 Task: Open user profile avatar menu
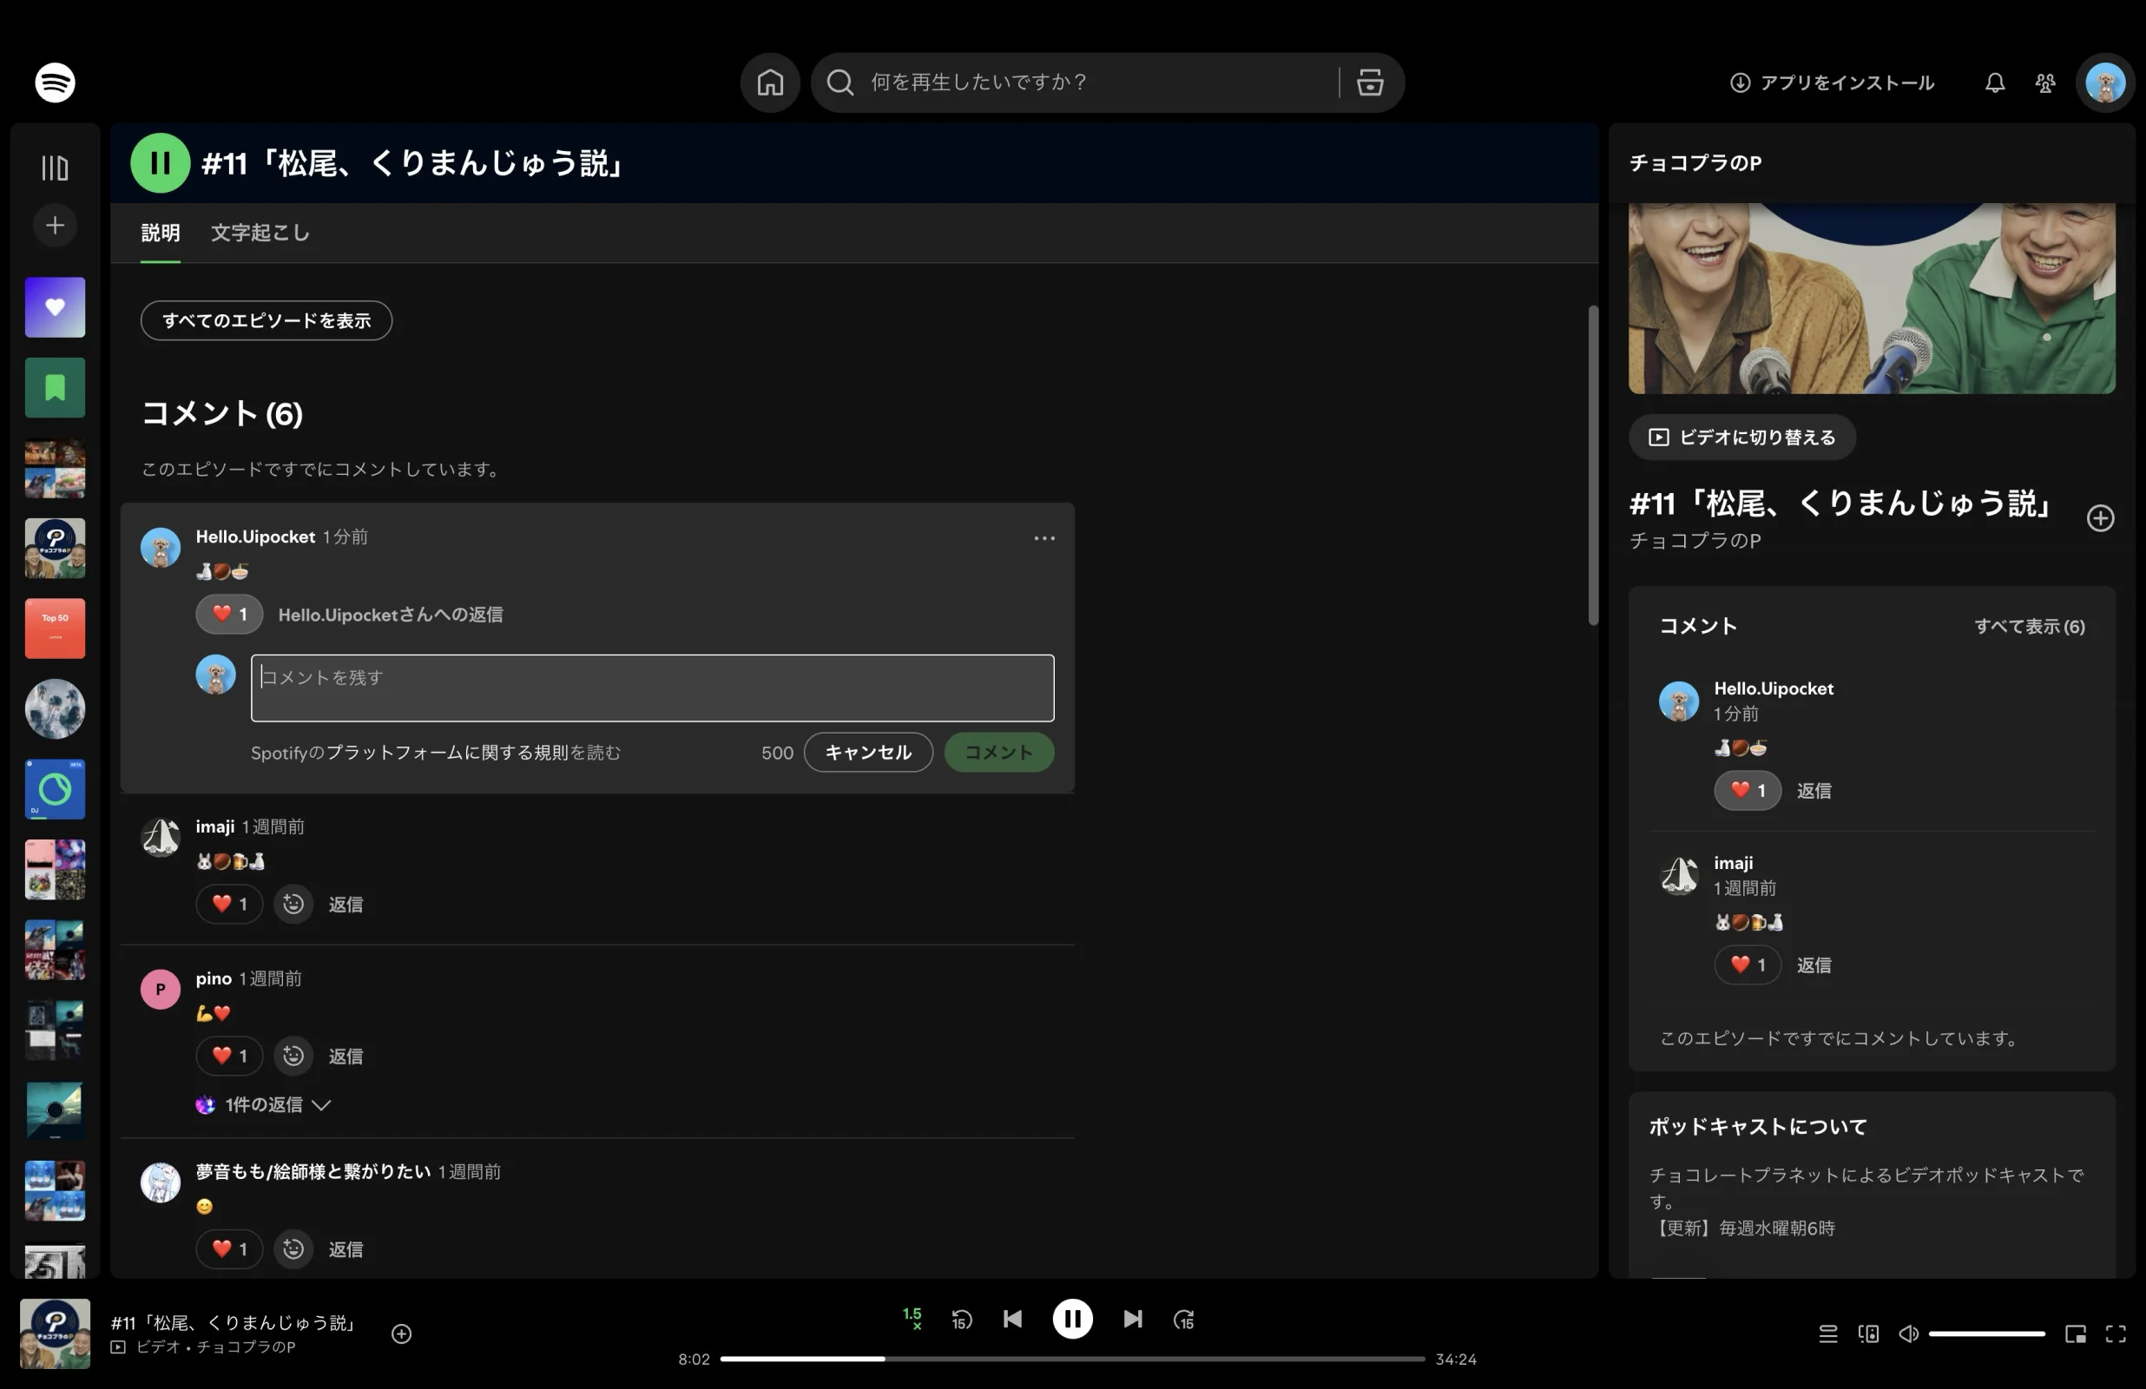[2105, 83]
